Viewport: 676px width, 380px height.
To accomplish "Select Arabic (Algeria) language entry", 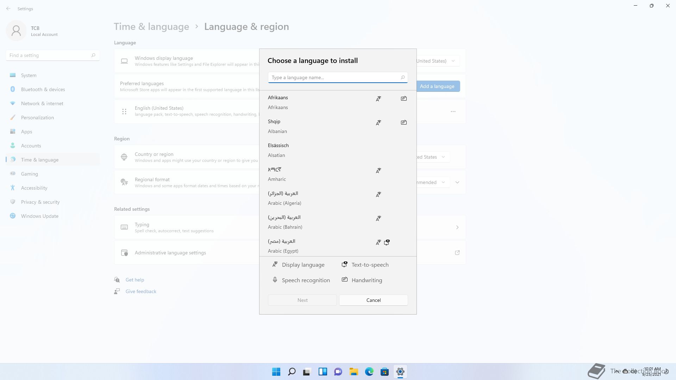I will pos(338,198).
